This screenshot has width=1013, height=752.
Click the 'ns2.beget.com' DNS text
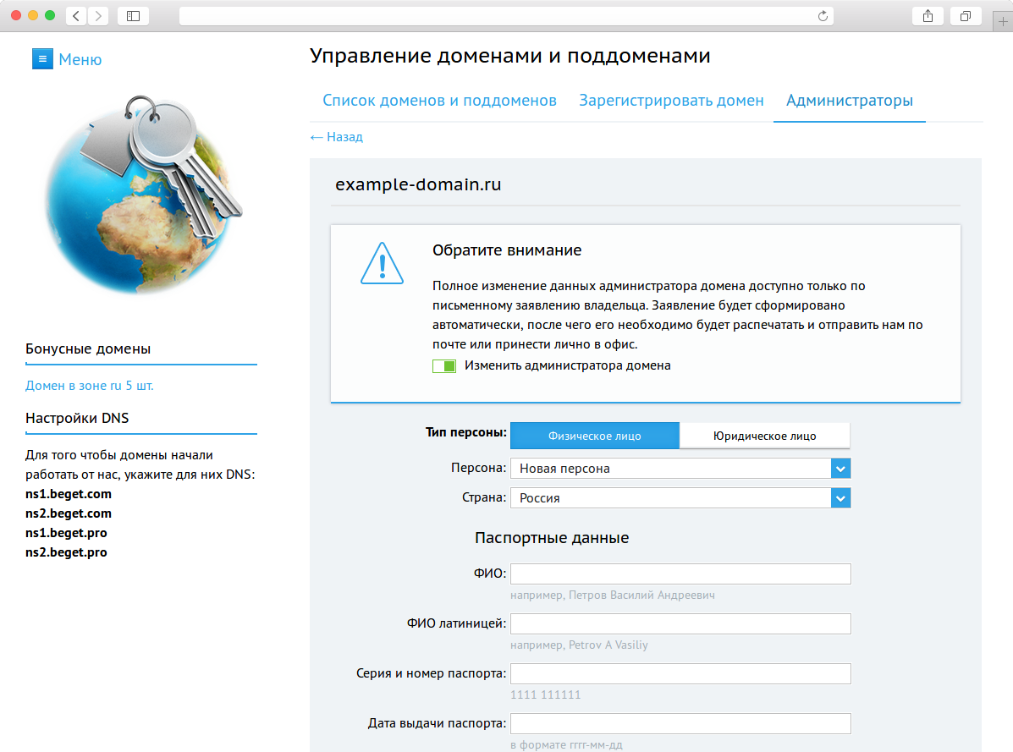(x=69, y=513)
